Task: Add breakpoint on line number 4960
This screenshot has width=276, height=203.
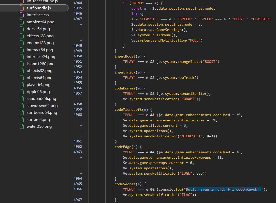Action: [x=78, y=115]
